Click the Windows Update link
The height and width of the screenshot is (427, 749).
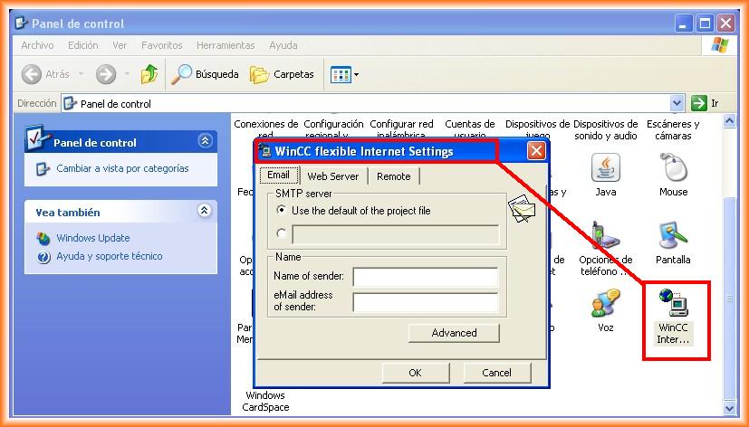[92, 238]
